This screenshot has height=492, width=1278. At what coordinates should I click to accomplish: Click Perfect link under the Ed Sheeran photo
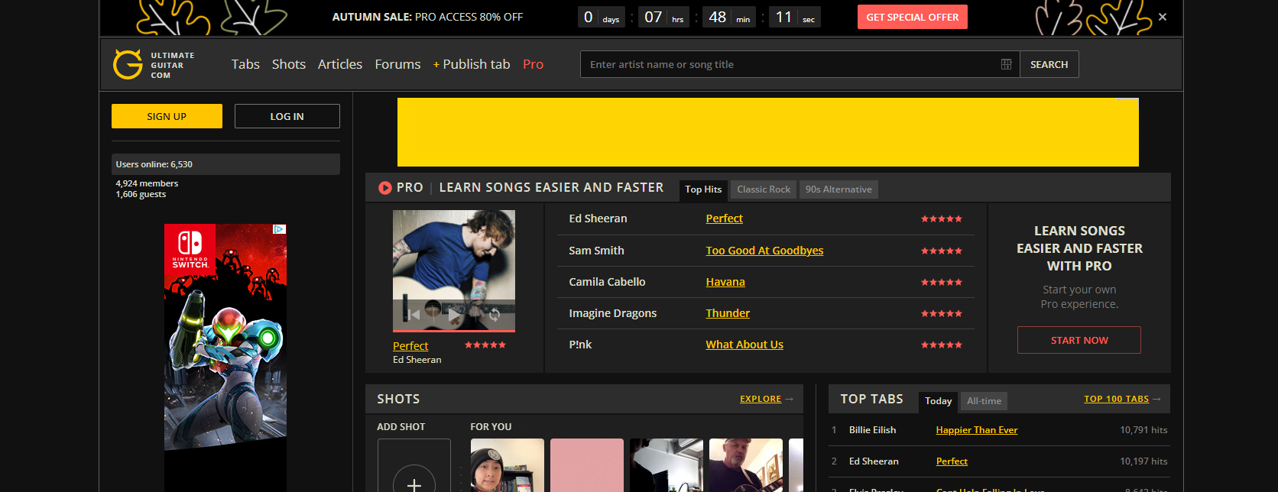pyautogui.click(x=410, y=346)
